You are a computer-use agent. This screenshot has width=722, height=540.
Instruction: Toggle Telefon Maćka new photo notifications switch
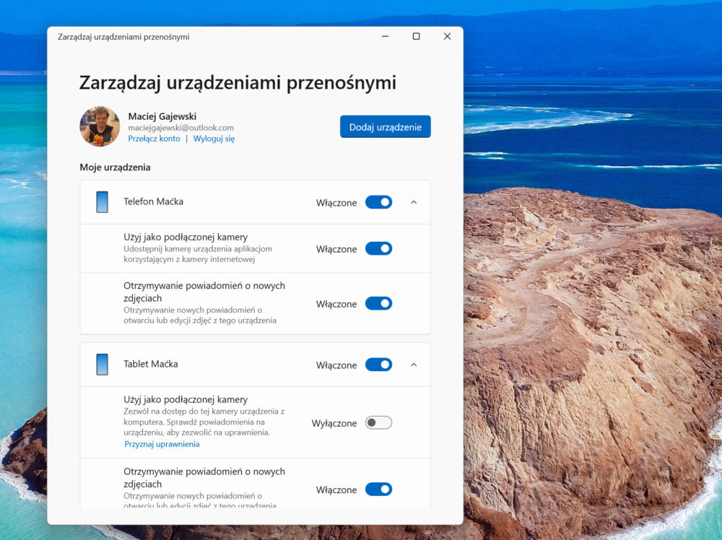coord(378,303)
